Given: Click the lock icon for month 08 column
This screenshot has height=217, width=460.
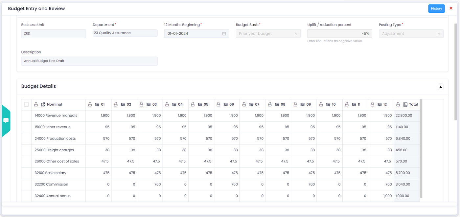Looking at the screenshot, I should click(x=270, y=104).
